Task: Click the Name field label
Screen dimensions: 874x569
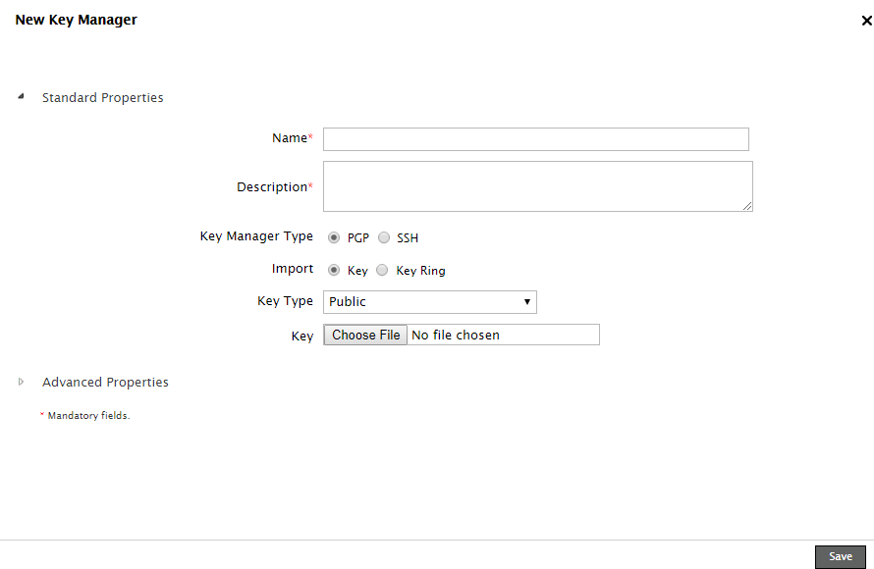Action: (x=290, y=138)
